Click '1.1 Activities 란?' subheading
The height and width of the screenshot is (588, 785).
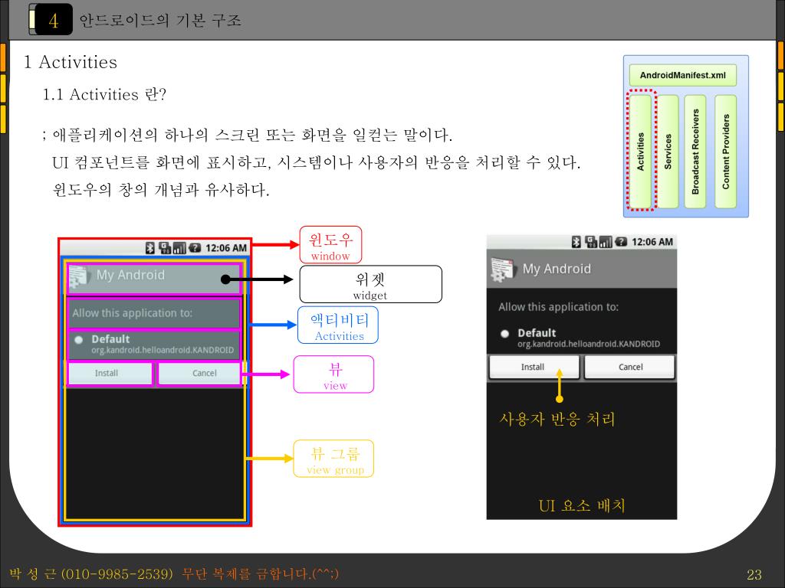104,94
